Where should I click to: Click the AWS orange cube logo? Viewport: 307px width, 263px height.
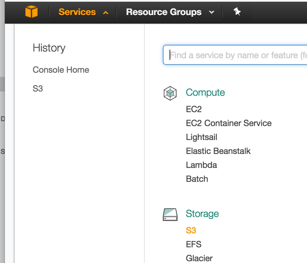coord(31,12)
